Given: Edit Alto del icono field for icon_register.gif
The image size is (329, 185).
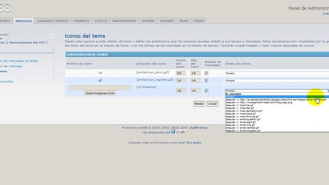Looking at the screenshot, I should [x=195, y=81].
